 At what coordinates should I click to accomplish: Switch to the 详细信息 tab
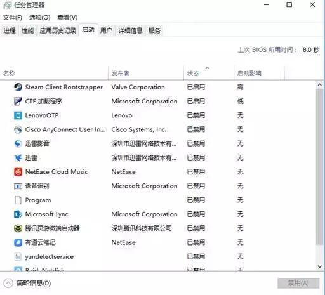tap(130, 30)
